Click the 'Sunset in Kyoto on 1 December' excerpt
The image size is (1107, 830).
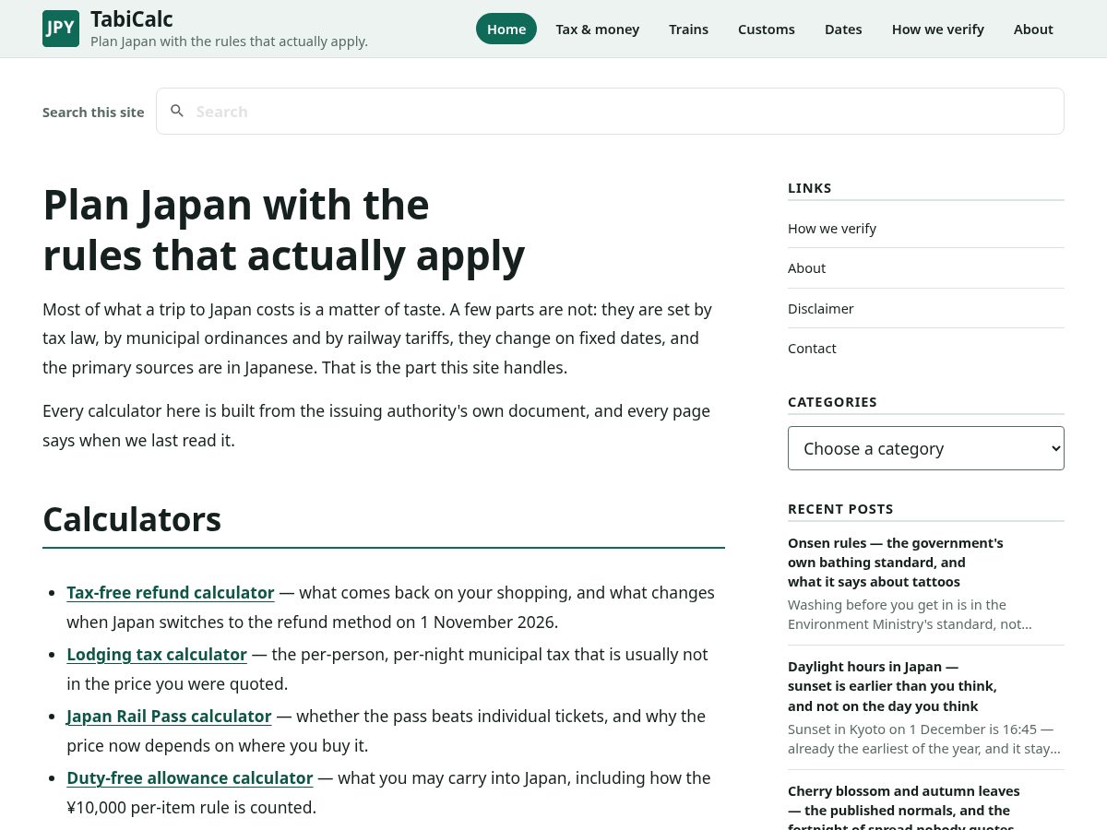pyautogui.click(x=924, y=739)
